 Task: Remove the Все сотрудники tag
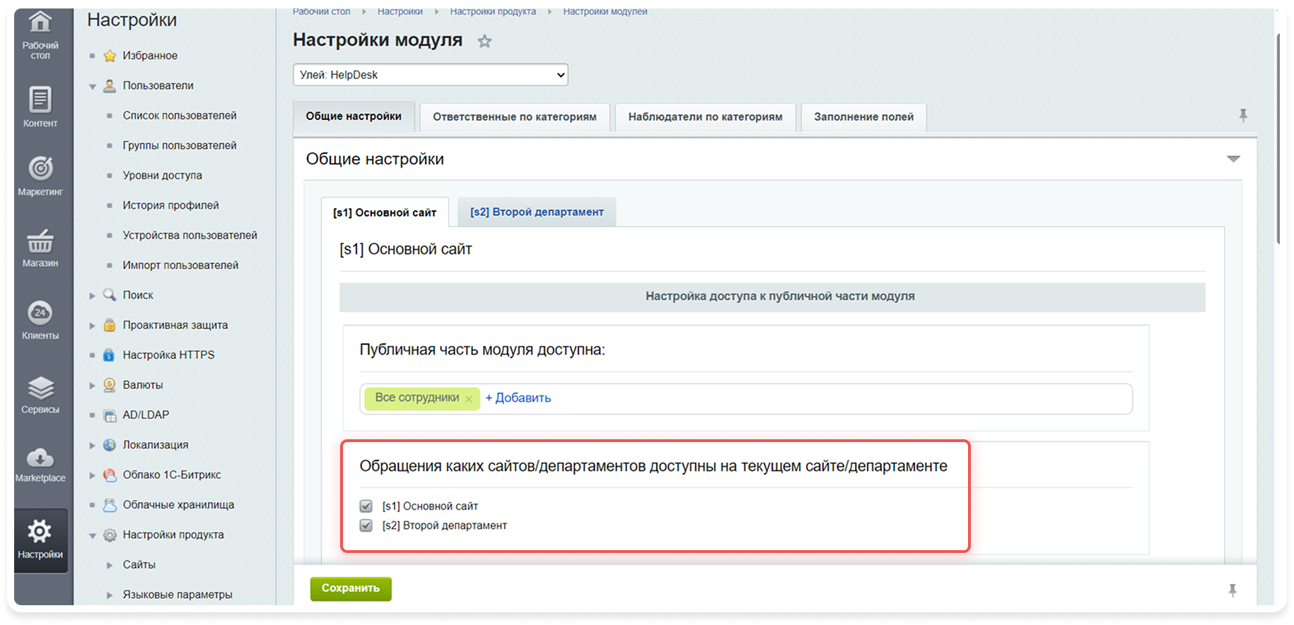[468, 399]
